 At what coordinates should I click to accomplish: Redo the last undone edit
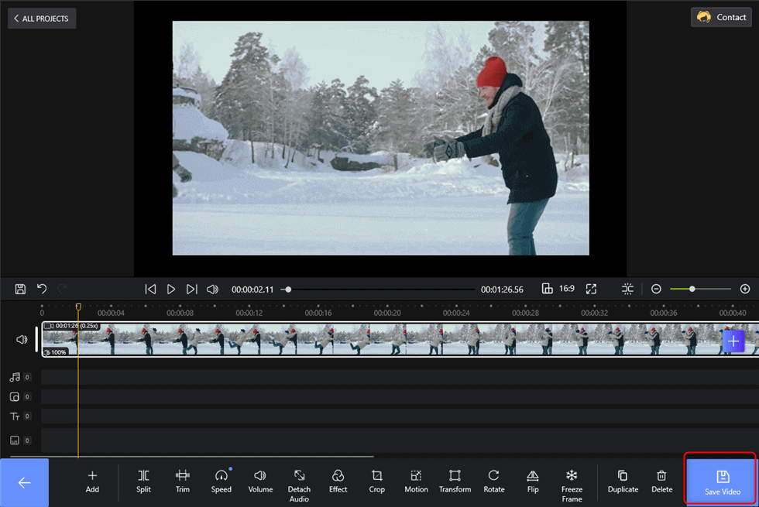[x=62, y=289]
